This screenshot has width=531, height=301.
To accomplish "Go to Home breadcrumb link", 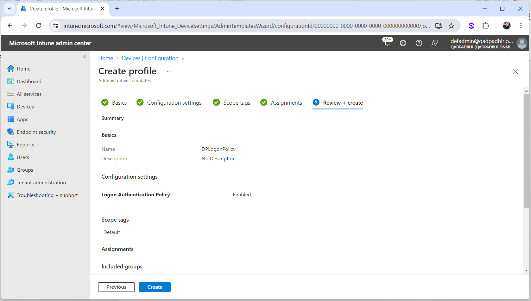I will [106, 58].
